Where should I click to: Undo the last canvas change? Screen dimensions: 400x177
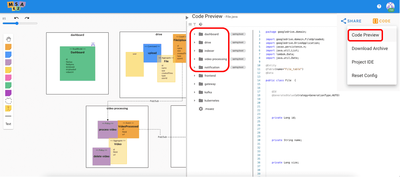point(17,18)
